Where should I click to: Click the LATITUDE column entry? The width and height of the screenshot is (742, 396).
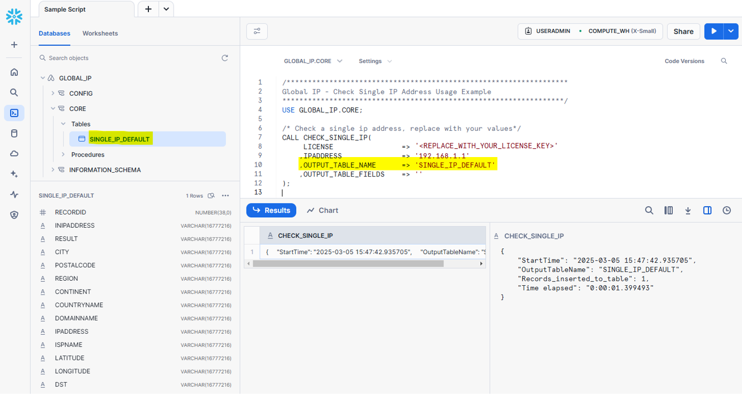pyautogui.click(x=135, y=358)
